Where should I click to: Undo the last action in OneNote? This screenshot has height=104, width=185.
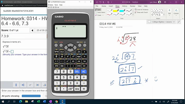(x=100, y=2)
